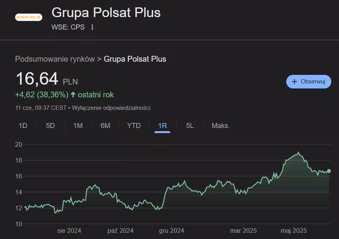The width and height of the screenshot is (339, 239).
Task: Show the 1M chart period
Action: point(78,126)
